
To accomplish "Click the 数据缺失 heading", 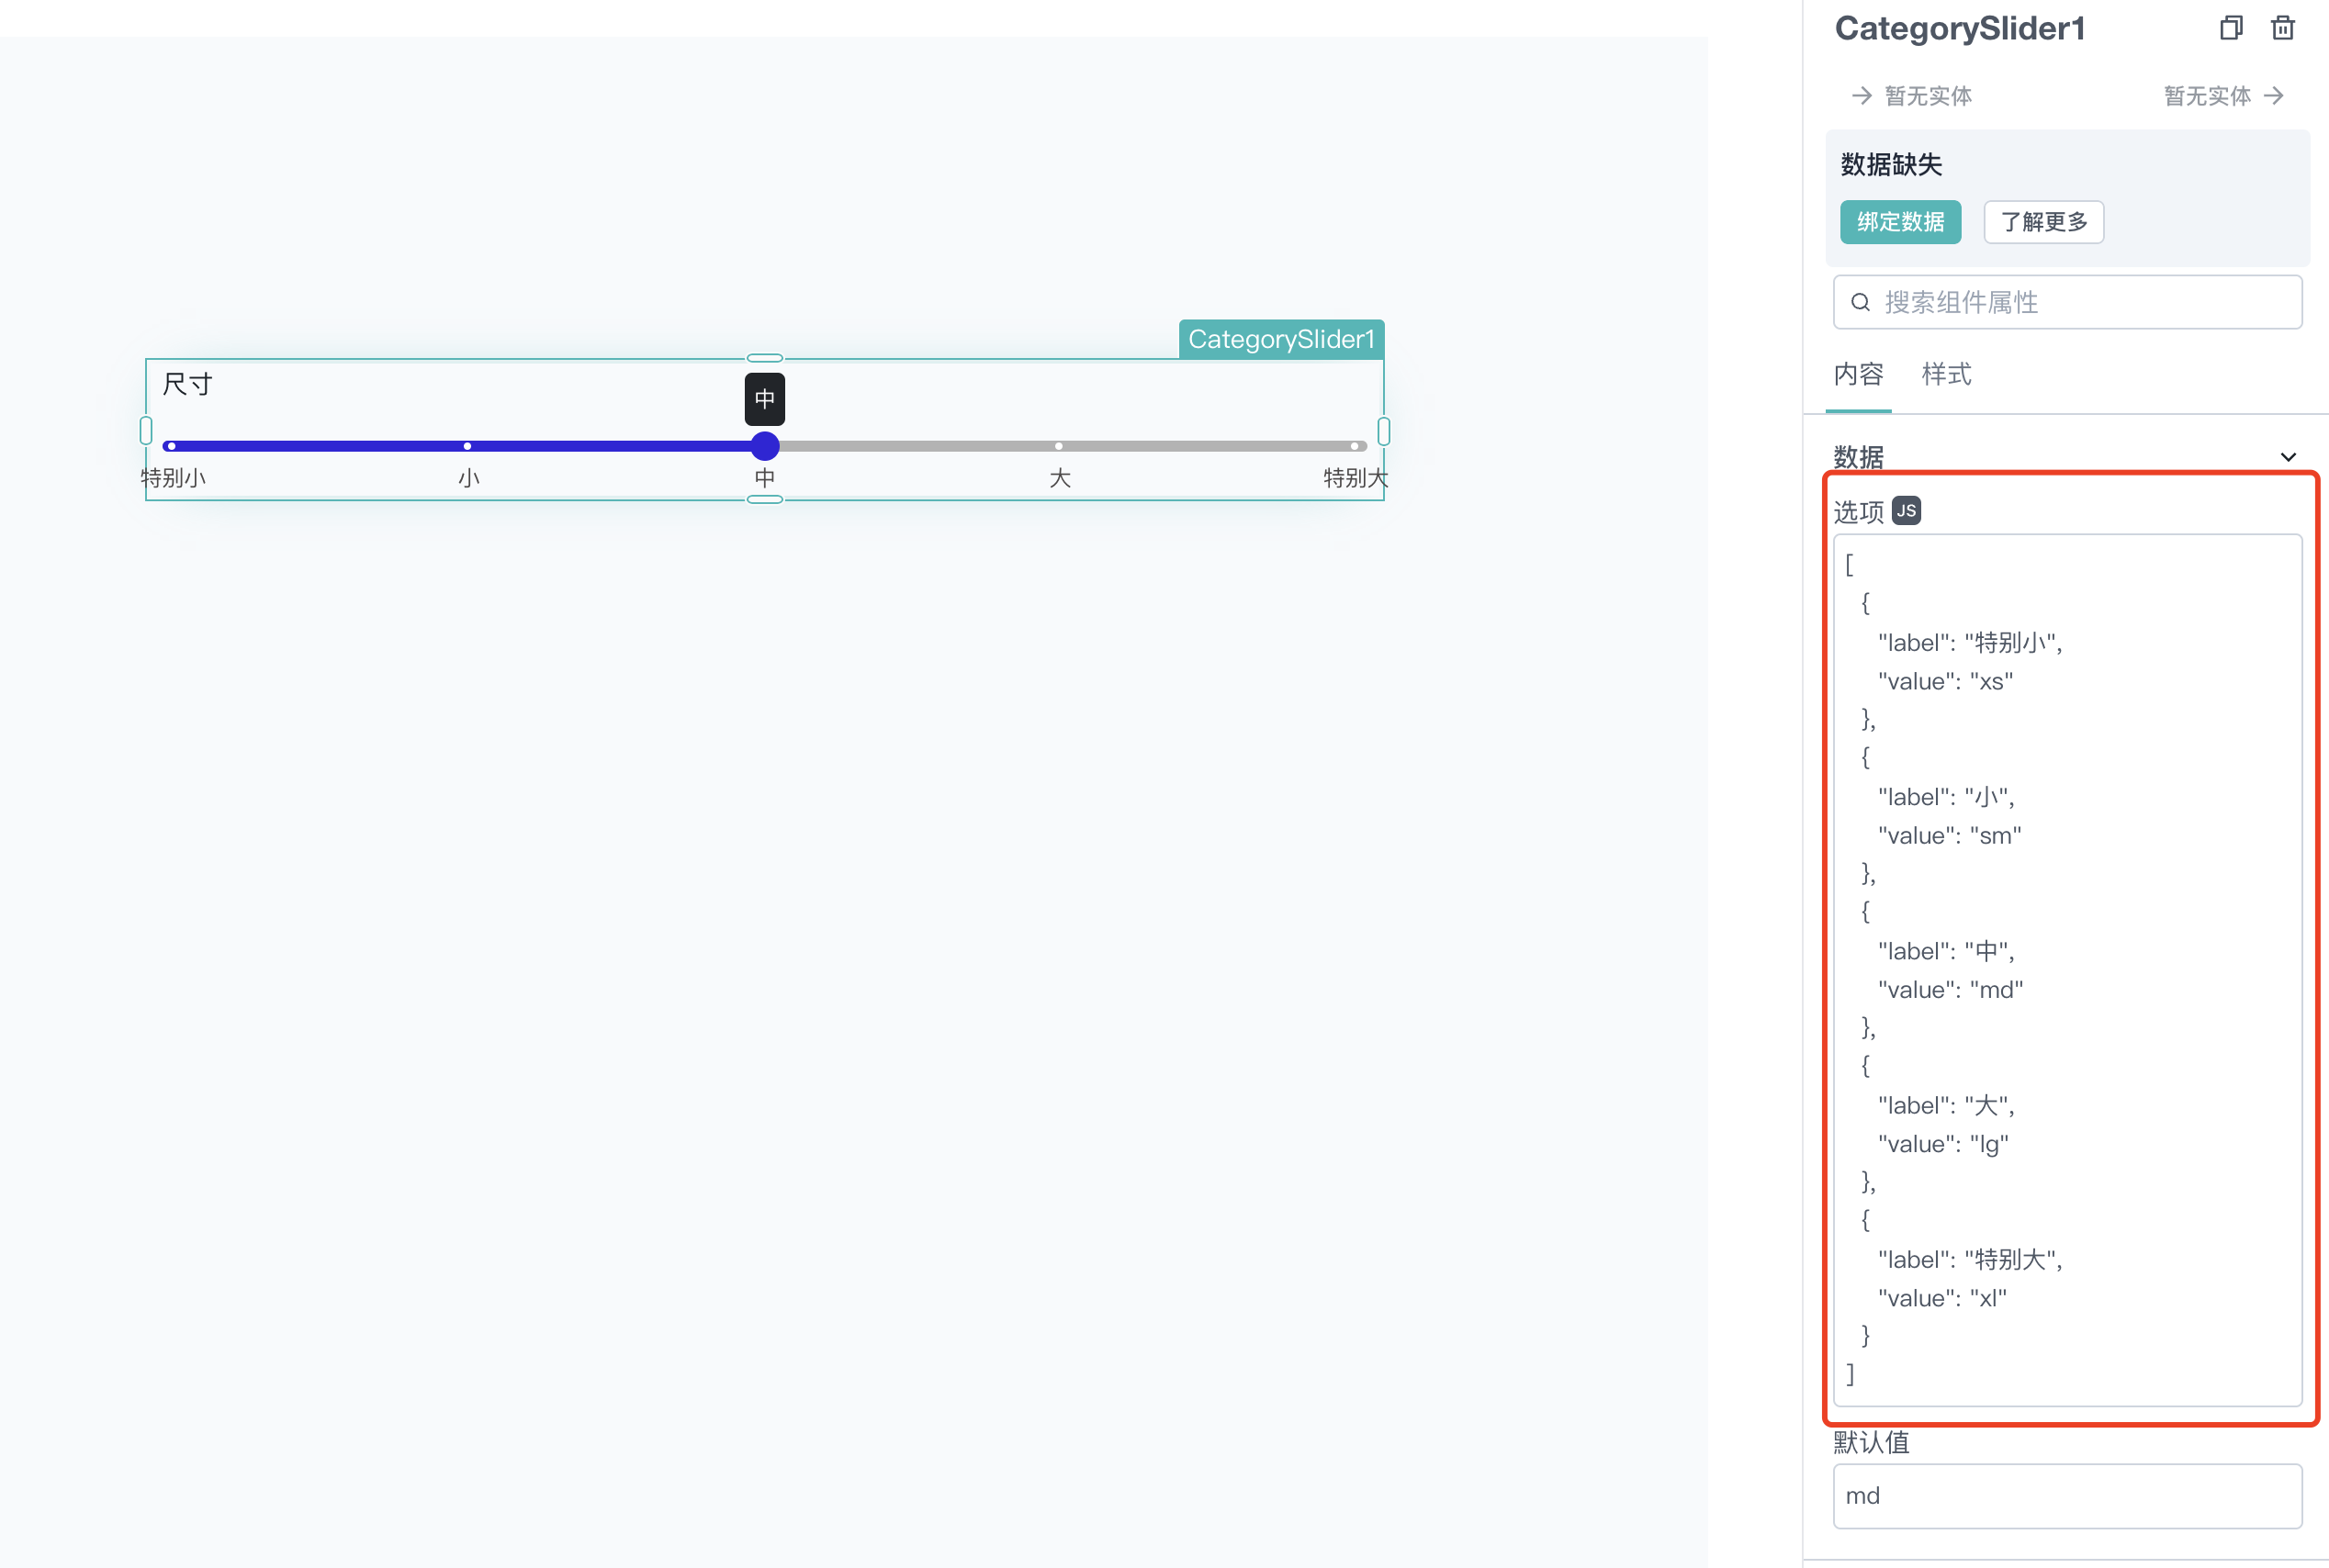I will coord(1891,164).
